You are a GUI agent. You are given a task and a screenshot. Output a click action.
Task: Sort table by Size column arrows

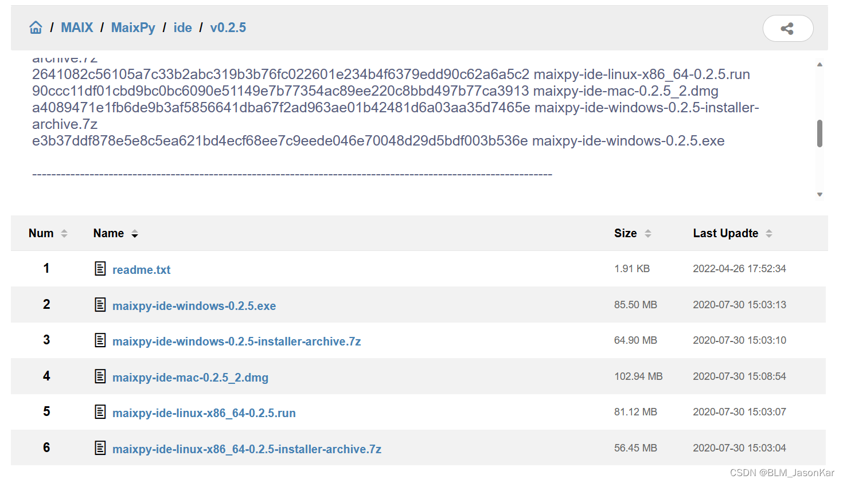tap(648, 233)
